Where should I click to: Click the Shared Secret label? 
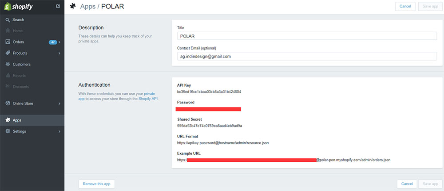(190, 119)
